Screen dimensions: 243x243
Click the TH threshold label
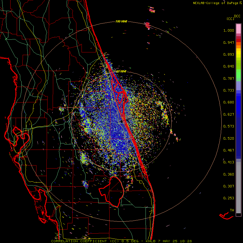tap(232, 210)
